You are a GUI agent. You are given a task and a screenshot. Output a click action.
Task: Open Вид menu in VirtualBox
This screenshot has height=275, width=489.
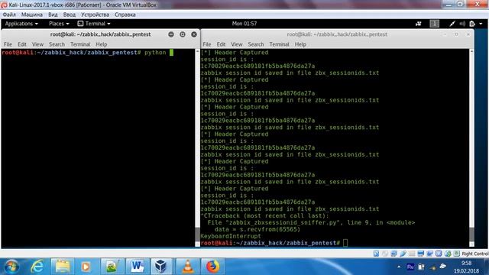tap(53, 15)
